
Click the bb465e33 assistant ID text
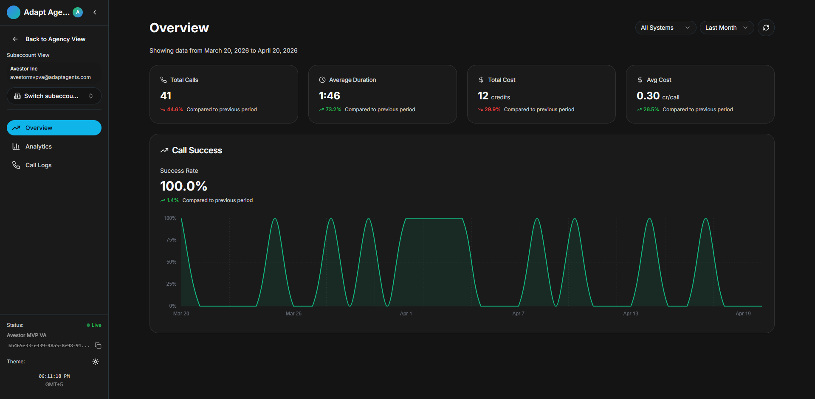tap(49, 346)
